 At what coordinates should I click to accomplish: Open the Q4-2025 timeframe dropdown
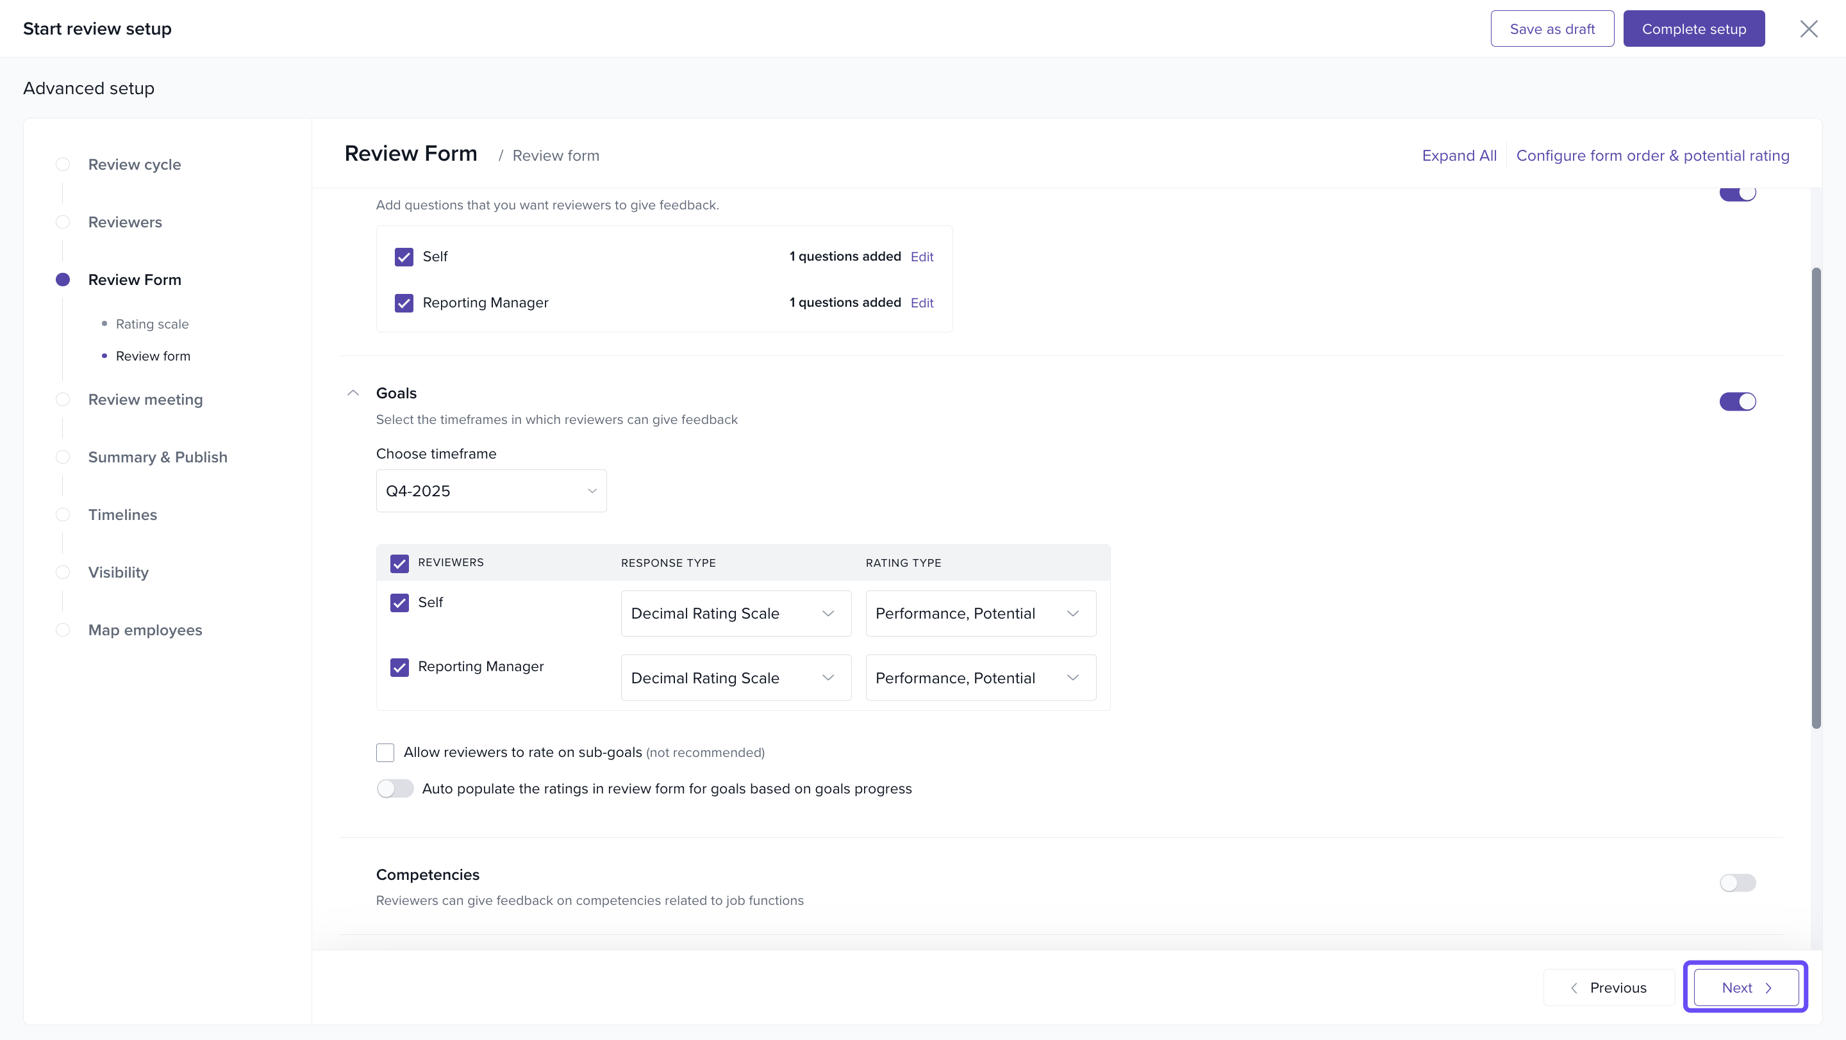pyautogui.click(x=491, y=491)
